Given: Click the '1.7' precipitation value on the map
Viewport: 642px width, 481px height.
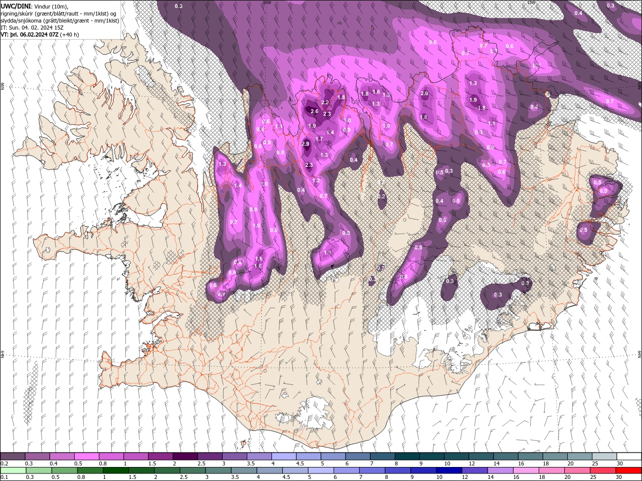Looking at the screenshot, I should click(319, 139).
